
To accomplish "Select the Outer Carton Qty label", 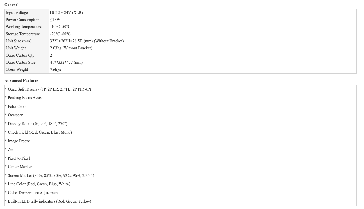I will tap(20, 55).
